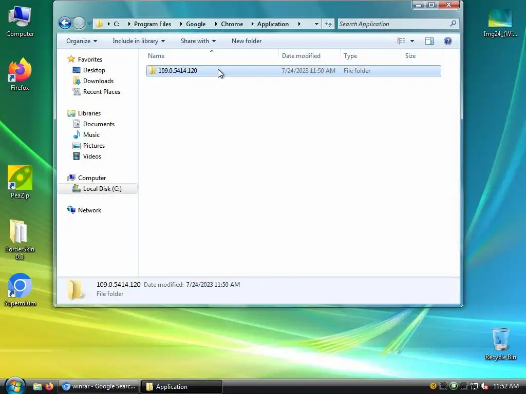The width and height of the screenshot is (526, 394).
Task: Select the Recycle Bin icon
Action: [x=500, y=344]
